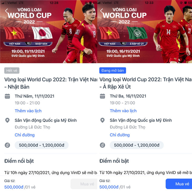Click đồng currency icon on left screen
The height and width of the screenshot is (192, 192).
click(7, 145)
